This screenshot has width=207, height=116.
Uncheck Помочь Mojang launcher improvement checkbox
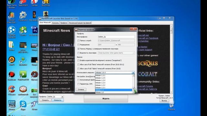coord(78,49)
